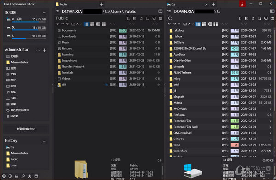
Task: Click plus next to Administrator favorites group
Action: click(44, 50)
